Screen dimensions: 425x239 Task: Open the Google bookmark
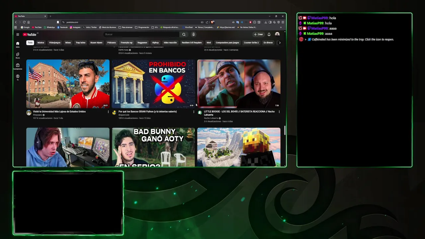pyautogui.click(x=25, y=27)
